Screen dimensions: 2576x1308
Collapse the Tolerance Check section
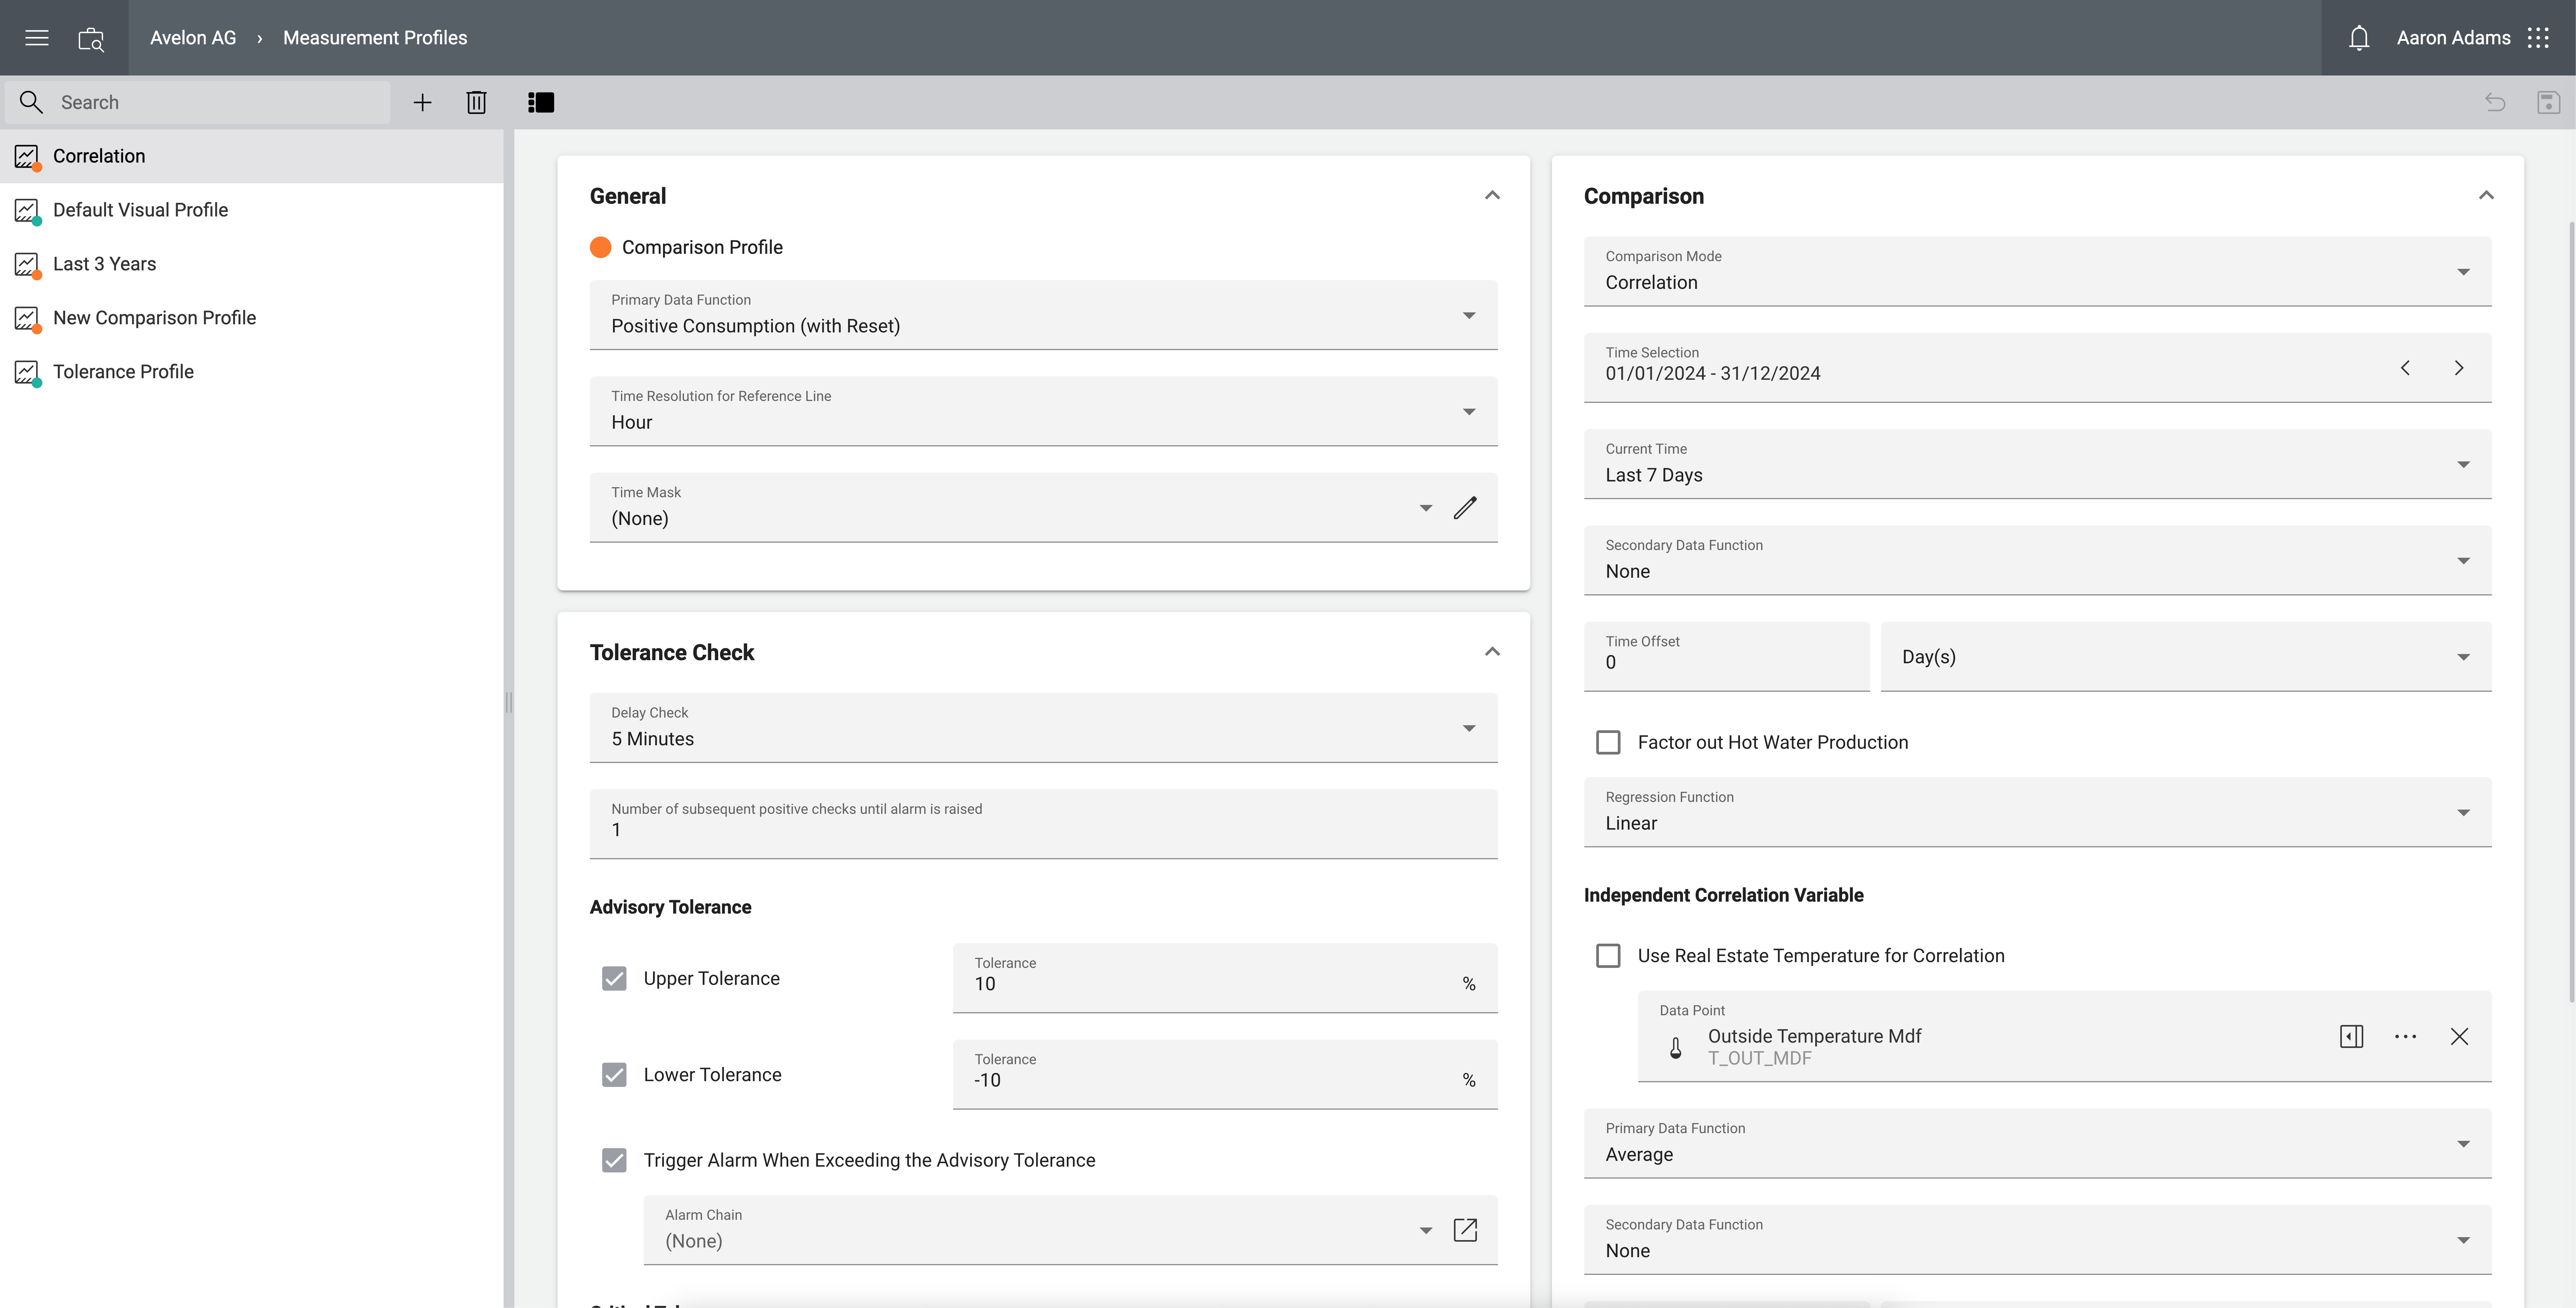[x=1491, y=651]
